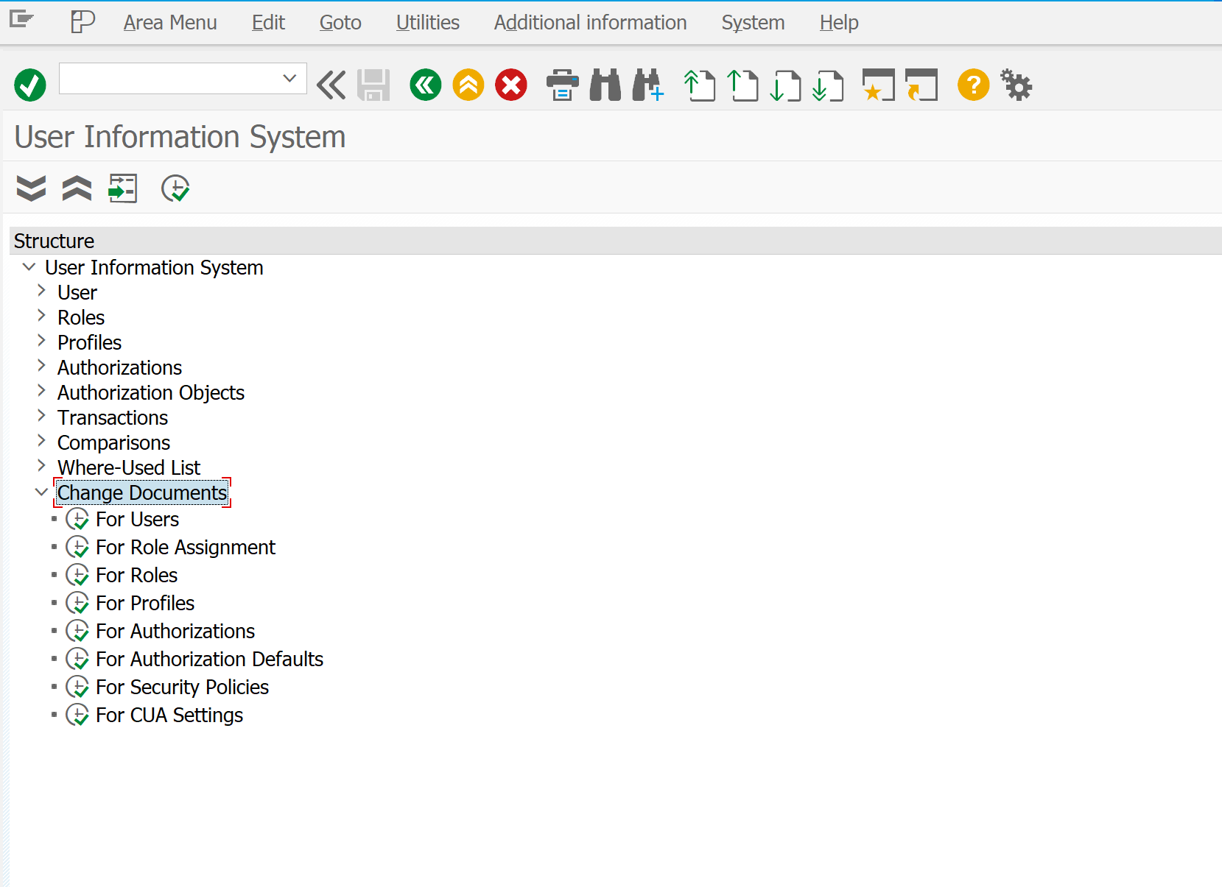Click the green Back arrow icon
Viewport: 1222px width, 887px height.
click(x=425, y=85)
